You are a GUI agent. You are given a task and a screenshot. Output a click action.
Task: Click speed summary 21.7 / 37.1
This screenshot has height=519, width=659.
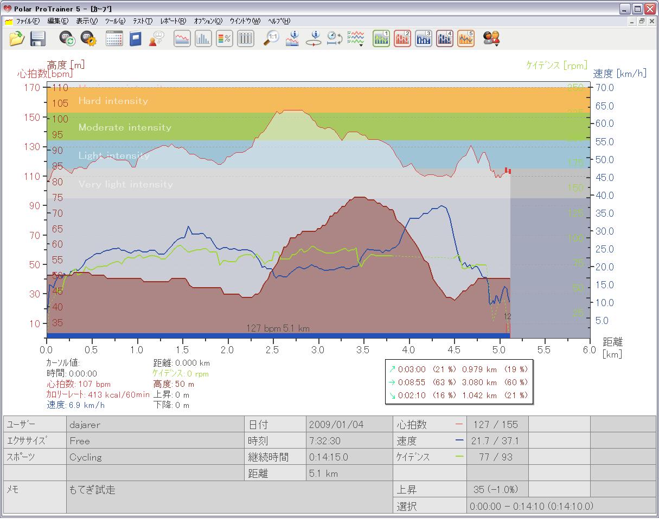point(497,441)
